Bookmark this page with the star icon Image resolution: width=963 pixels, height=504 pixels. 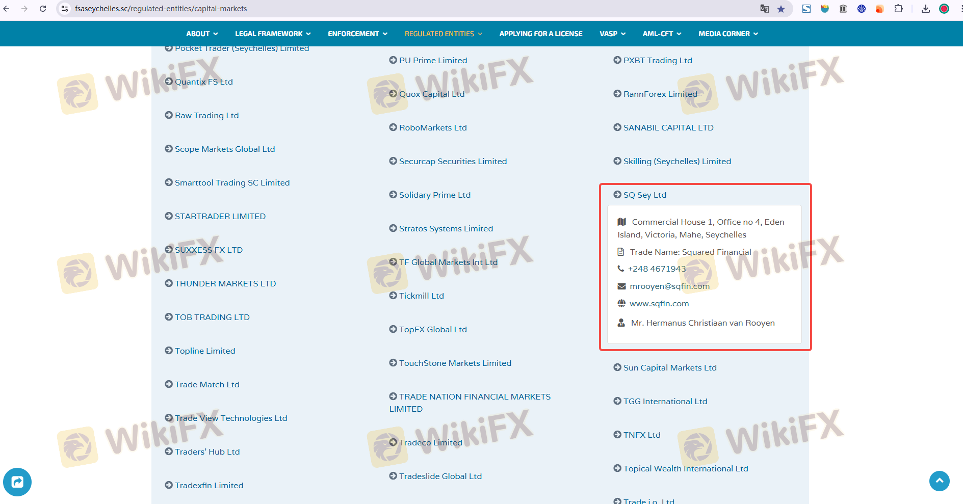781,9
